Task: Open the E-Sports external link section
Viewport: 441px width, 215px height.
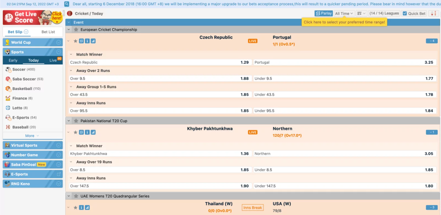Action: point(33,174)
